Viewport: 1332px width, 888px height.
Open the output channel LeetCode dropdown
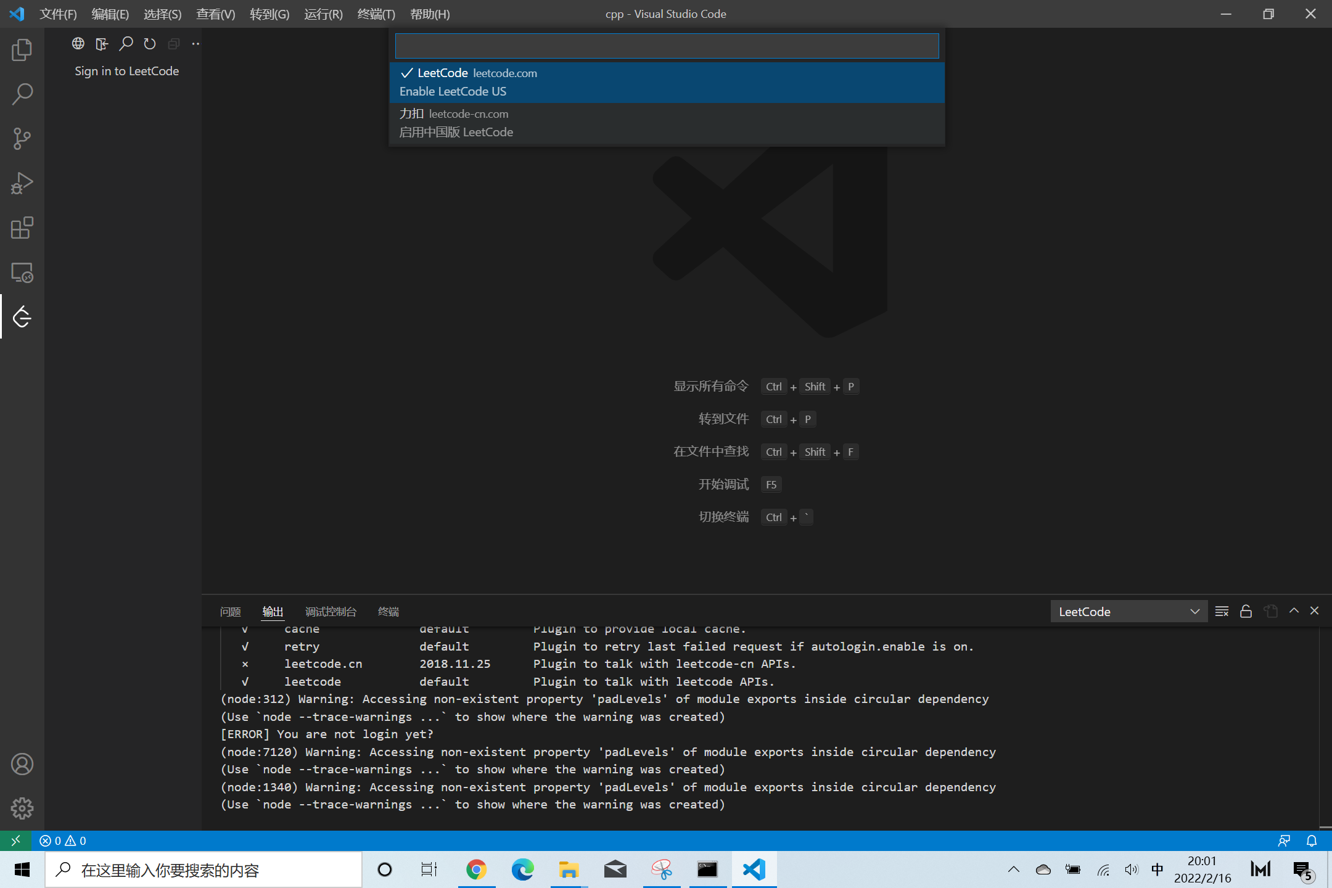pos(1128,611)
